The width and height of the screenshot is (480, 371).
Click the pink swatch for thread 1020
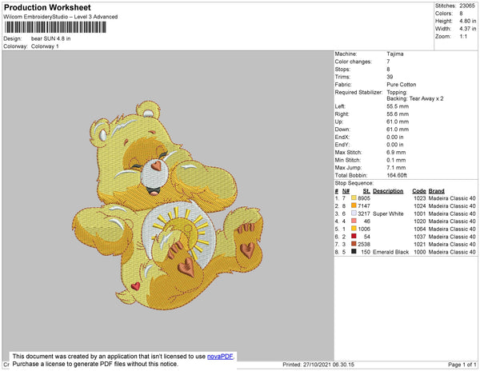[x=354, y=221]
